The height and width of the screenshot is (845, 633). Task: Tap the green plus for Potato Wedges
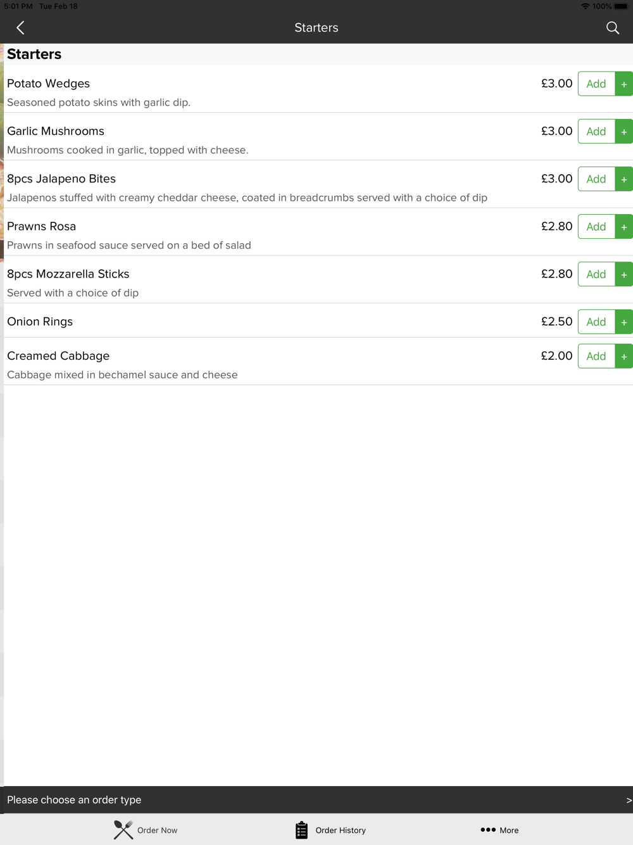(624, 84)
